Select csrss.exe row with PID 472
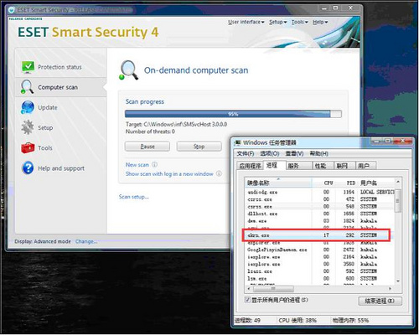Screen dimensions: 419x335 point(319,199)
